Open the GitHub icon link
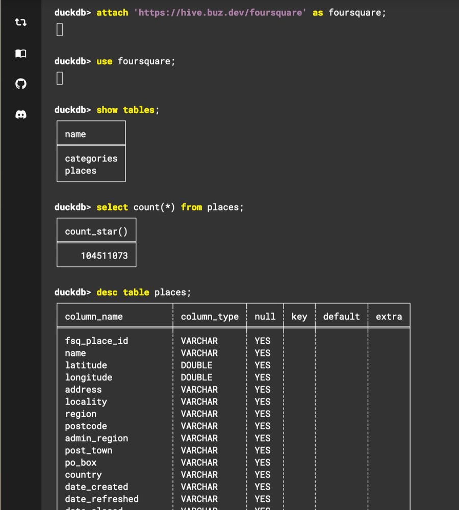The width and height of the screenshot is (459, 510). (21, 84)
